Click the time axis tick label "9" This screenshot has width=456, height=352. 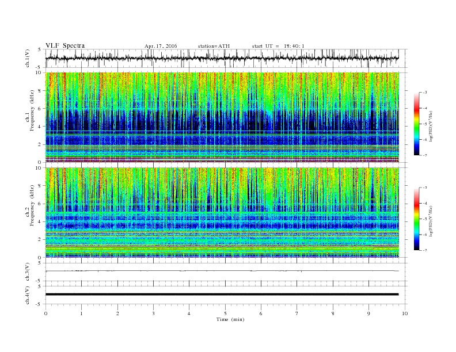pos(368,313)
